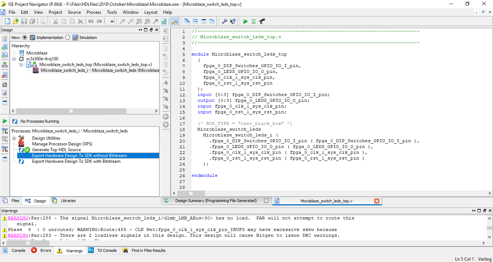Click the Remove Source icon in Design sidebar
Viewport: 493px width, 262px height.
(x=5, y=75)
